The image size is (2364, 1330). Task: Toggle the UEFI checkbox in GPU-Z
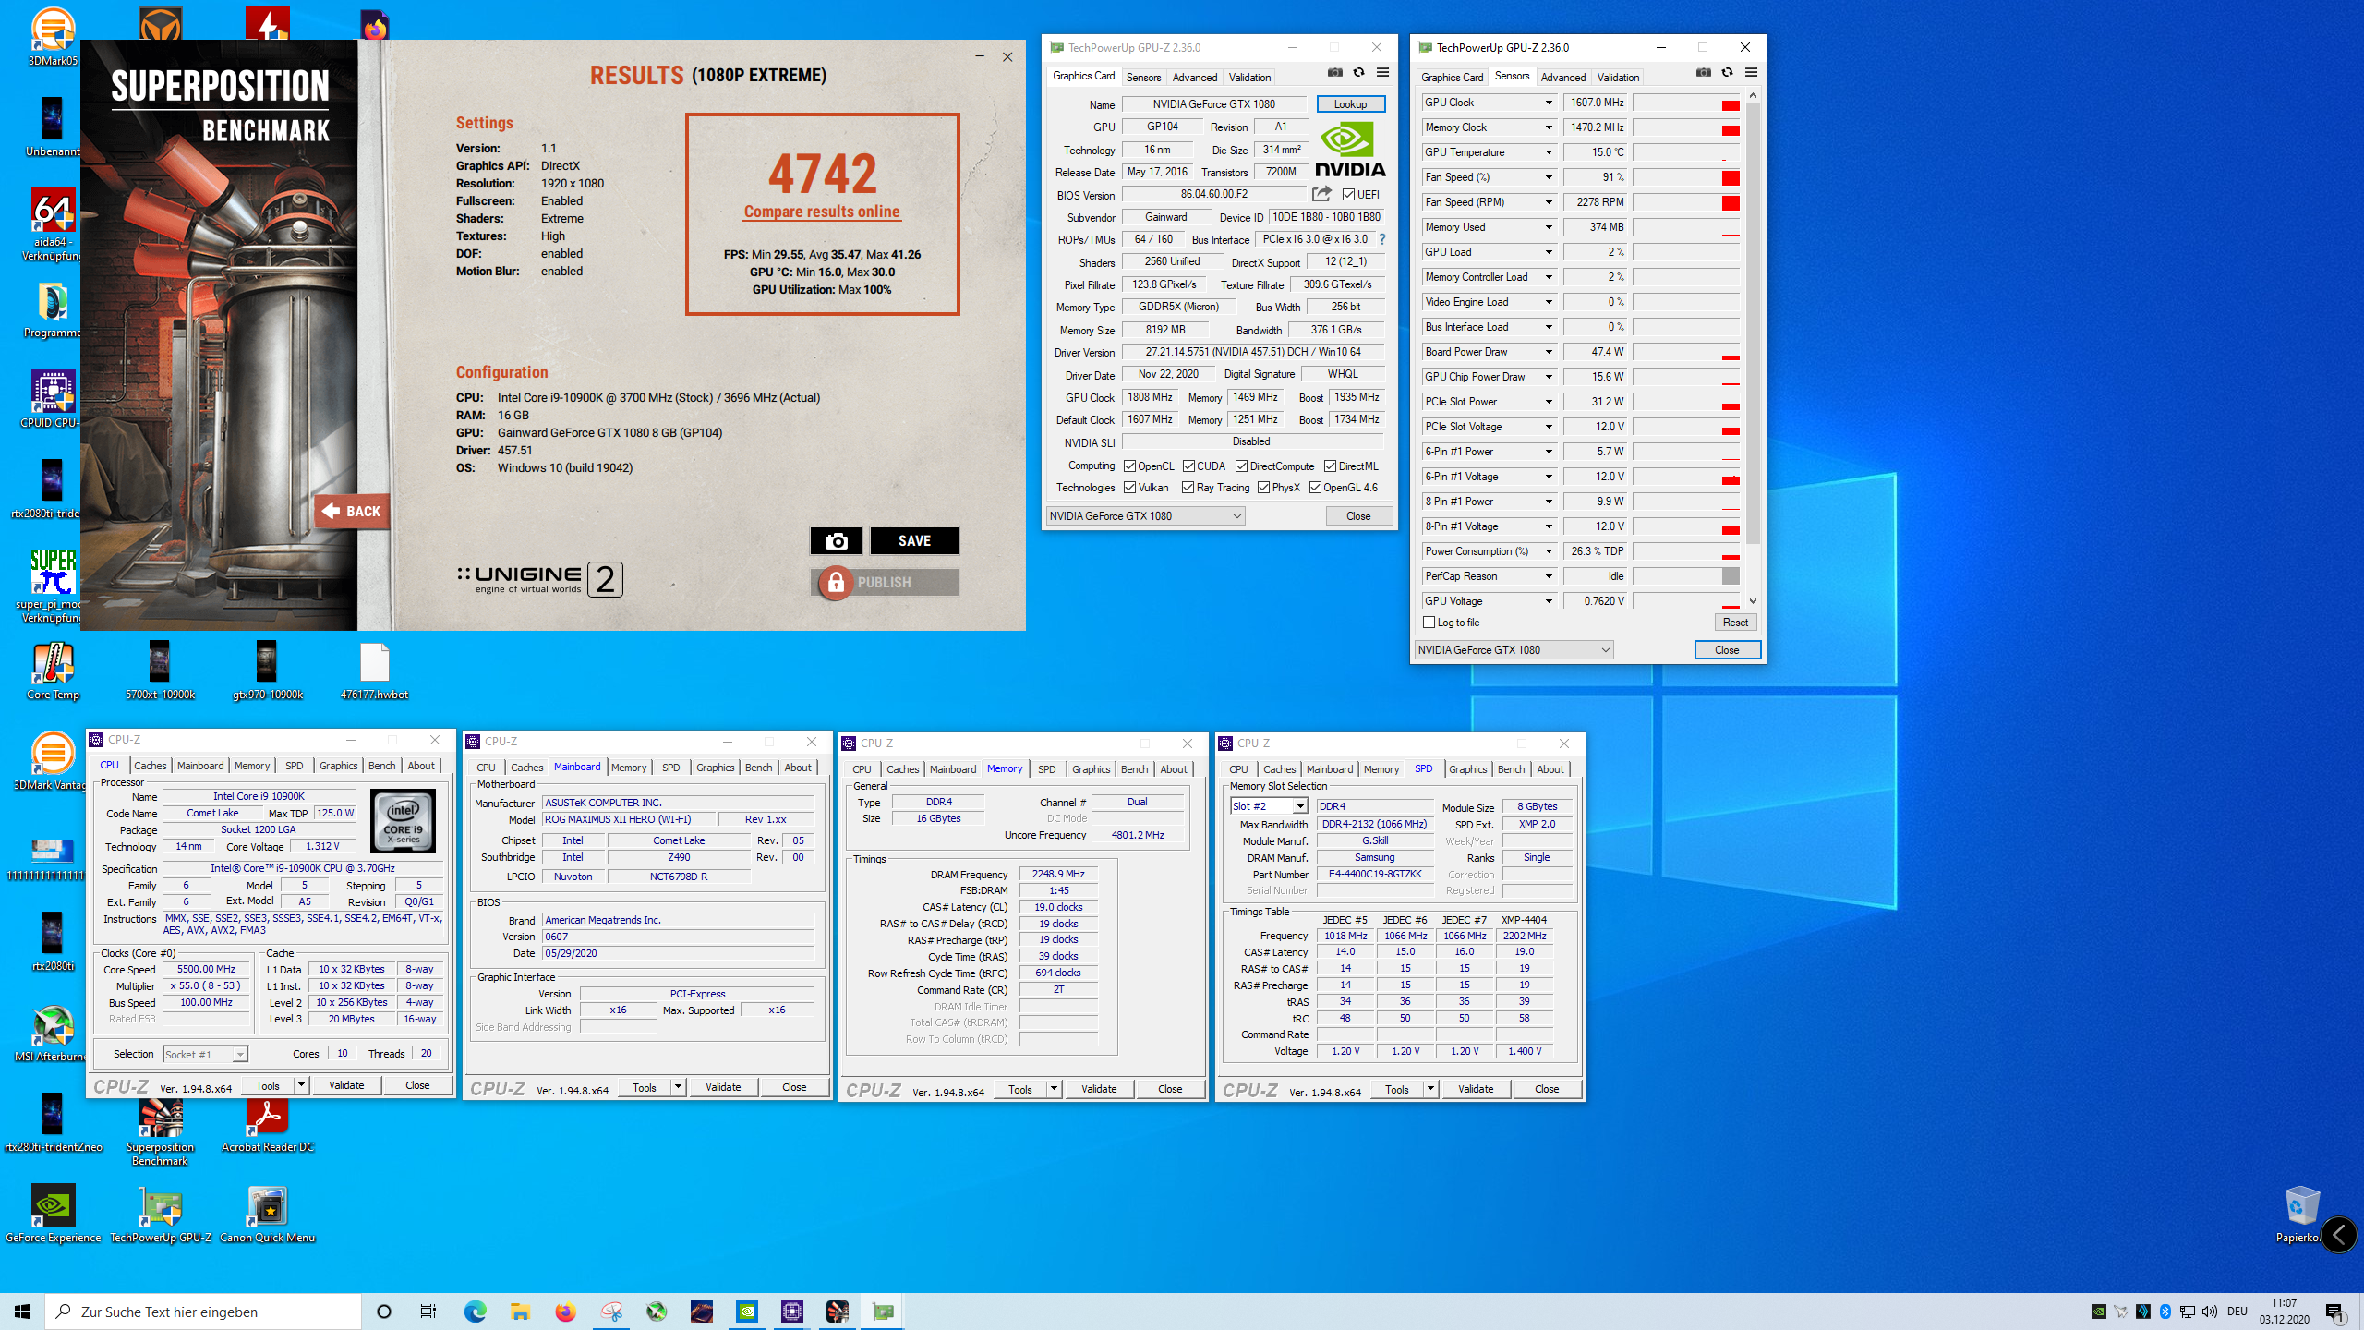[x=1348, y=195]
